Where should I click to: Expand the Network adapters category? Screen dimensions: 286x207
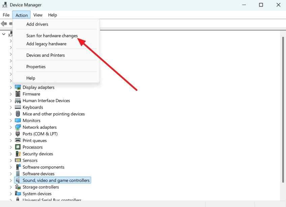pos(11,127)
